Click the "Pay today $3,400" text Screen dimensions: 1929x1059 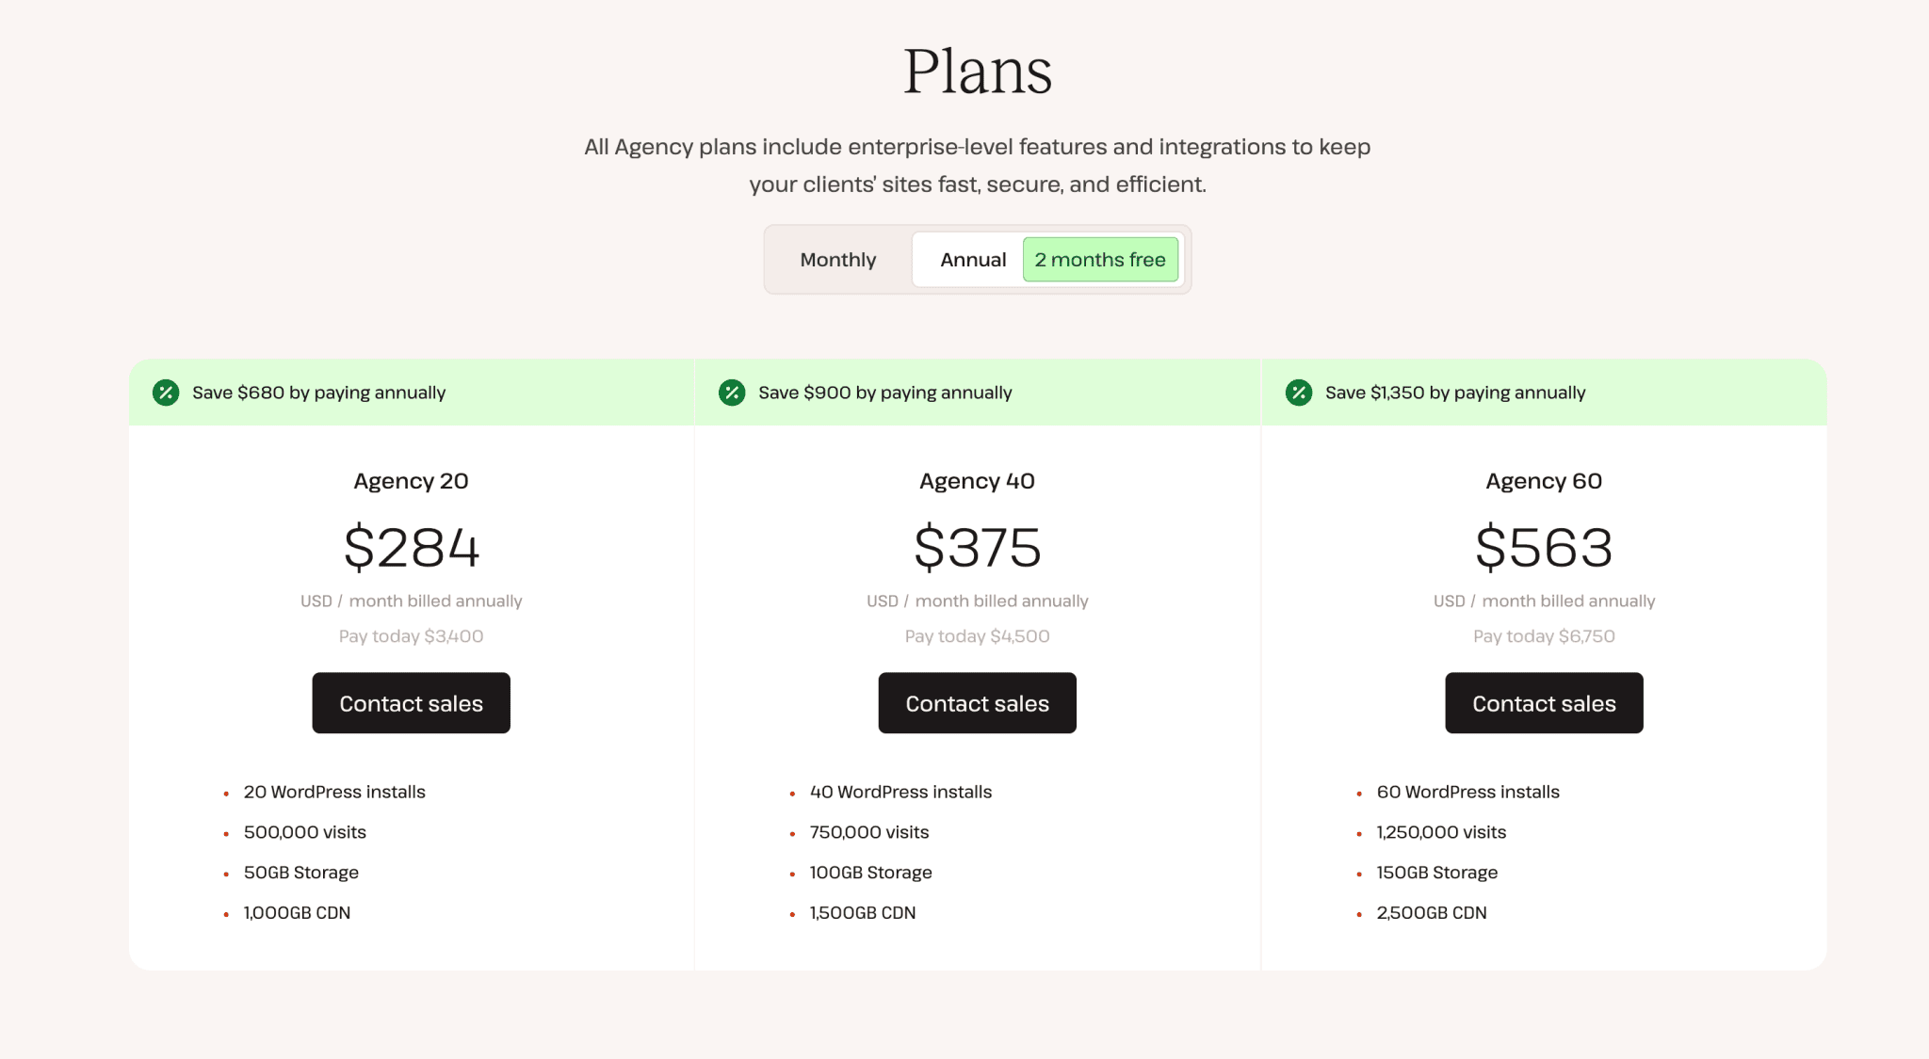411,636
